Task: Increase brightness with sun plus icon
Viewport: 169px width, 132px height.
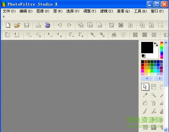Action: (38, 35)
